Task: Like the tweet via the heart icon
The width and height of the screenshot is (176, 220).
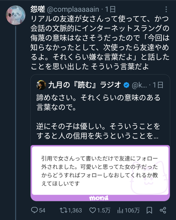Action: (x=93, y=210)
